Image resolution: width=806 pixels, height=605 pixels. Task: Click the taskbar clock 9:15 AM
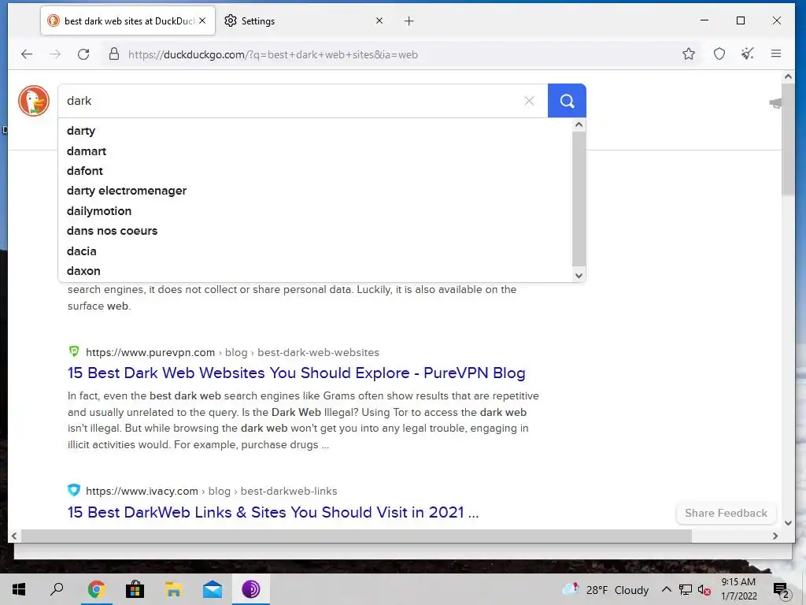738,589
